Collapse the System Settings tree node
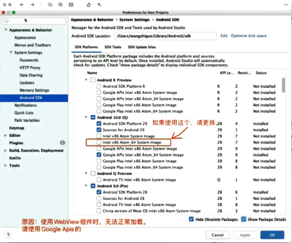The image size is (292, 243). (11, 52)
